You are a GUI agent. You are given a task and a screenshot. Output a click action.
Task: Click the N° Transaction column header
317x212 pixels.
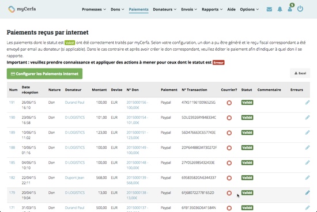click(194, 90)
